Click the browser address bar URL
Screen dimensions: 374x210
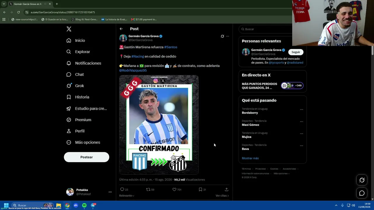point(63,12)
